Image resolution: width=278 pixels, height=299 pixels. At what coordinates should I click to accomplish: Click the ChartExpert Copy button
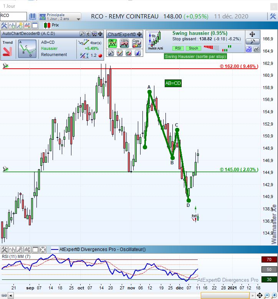pos(136,43)
